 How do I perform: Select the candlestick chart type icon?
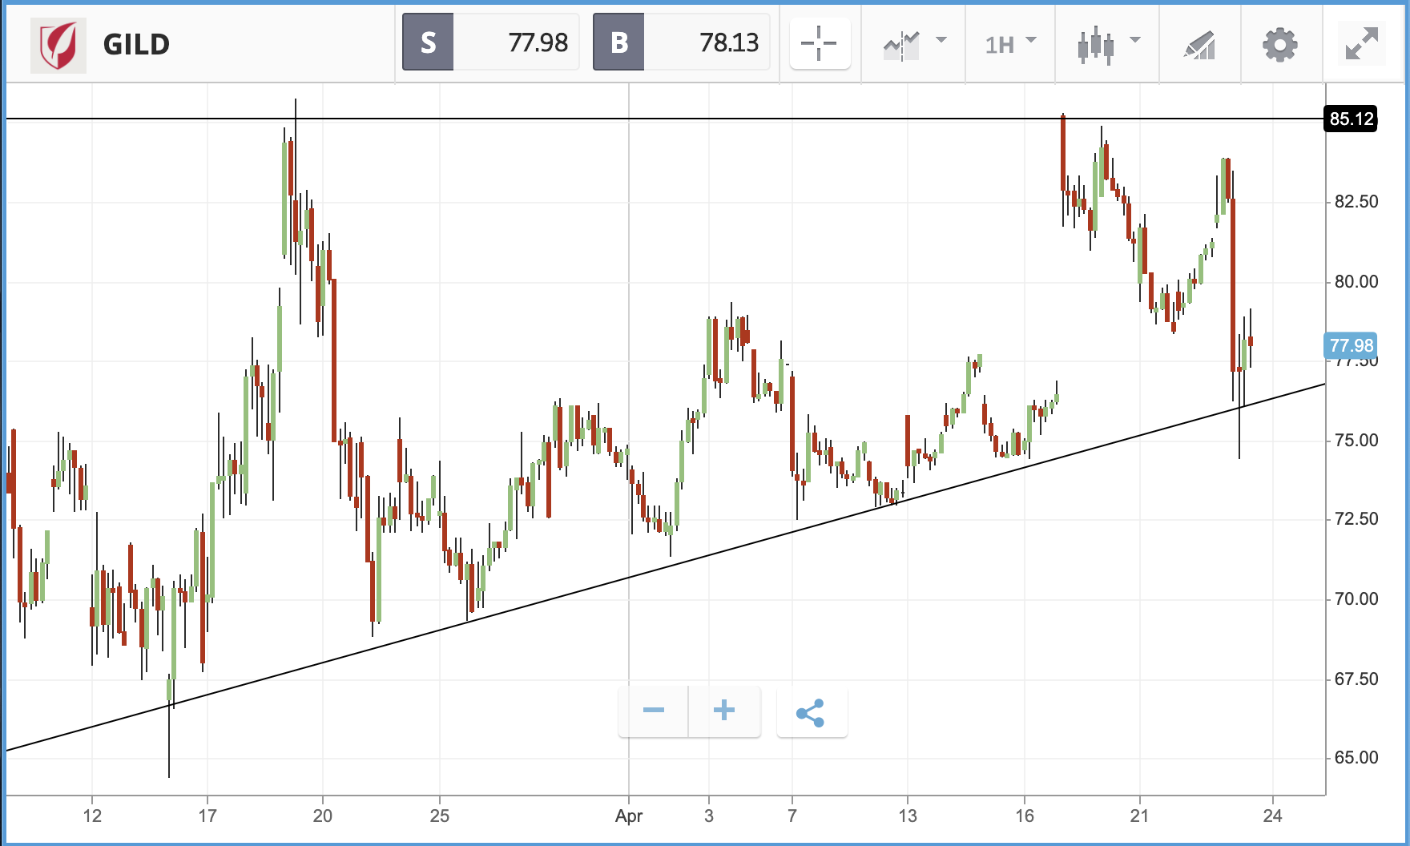click(1096, 45)
